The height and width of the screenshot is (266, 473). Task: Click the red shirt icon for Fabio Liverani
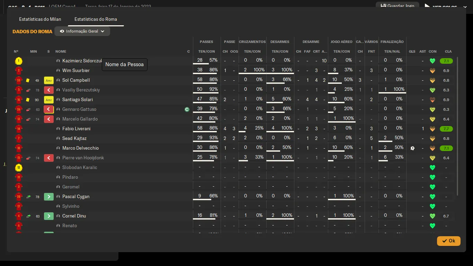point(19,129)
